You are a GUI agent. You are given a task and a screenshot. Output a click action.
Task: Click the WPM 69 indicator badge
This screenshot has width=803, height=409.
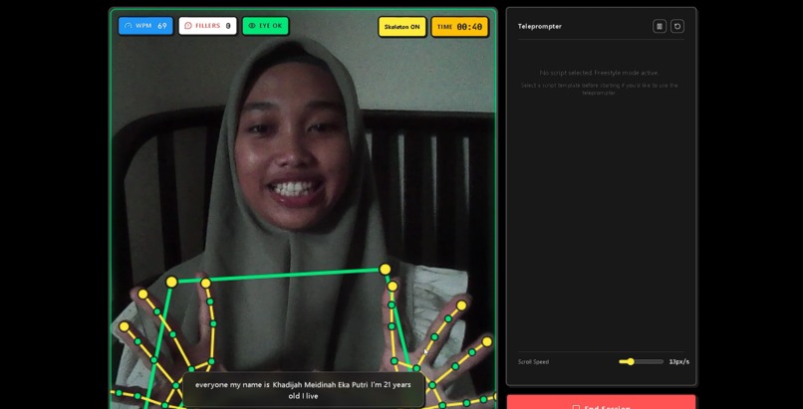145,26
